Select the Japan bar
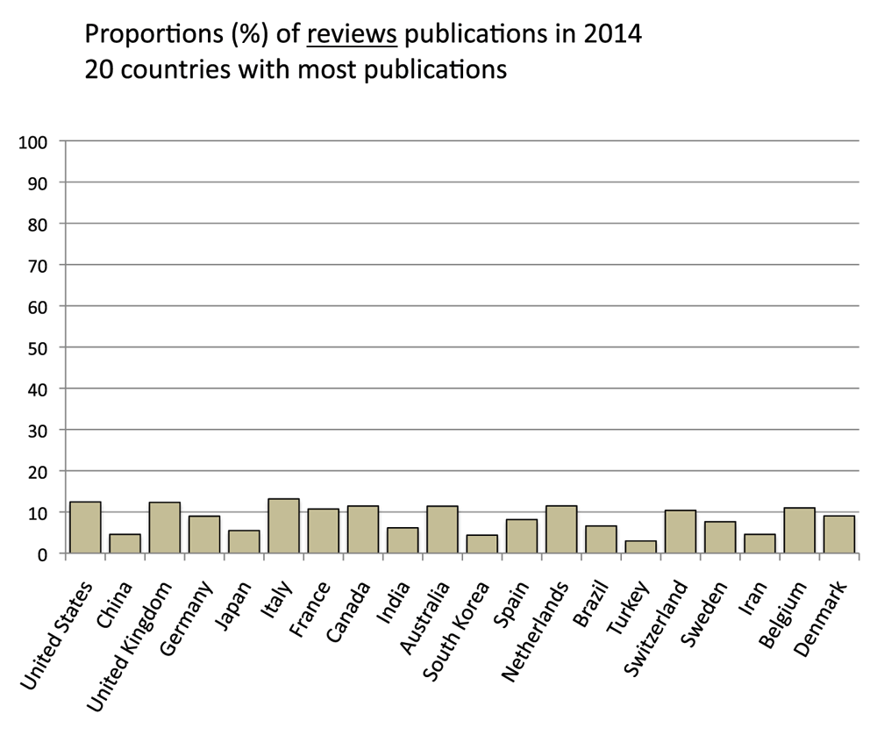Viewport: 877px width, 735px height. point(244,542)
